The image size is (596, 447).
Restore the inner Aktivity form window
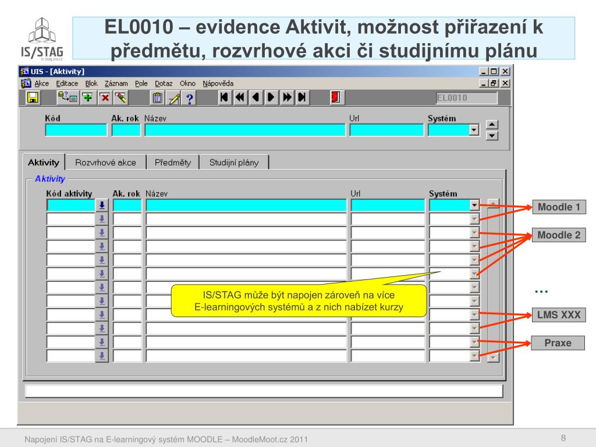pyautogui.click(x=494, y=83)
